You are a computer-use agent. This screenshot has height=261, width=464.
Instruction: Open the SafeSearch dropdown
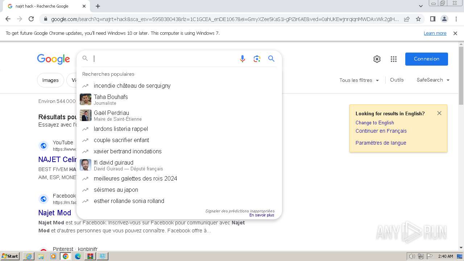[433, 80]
